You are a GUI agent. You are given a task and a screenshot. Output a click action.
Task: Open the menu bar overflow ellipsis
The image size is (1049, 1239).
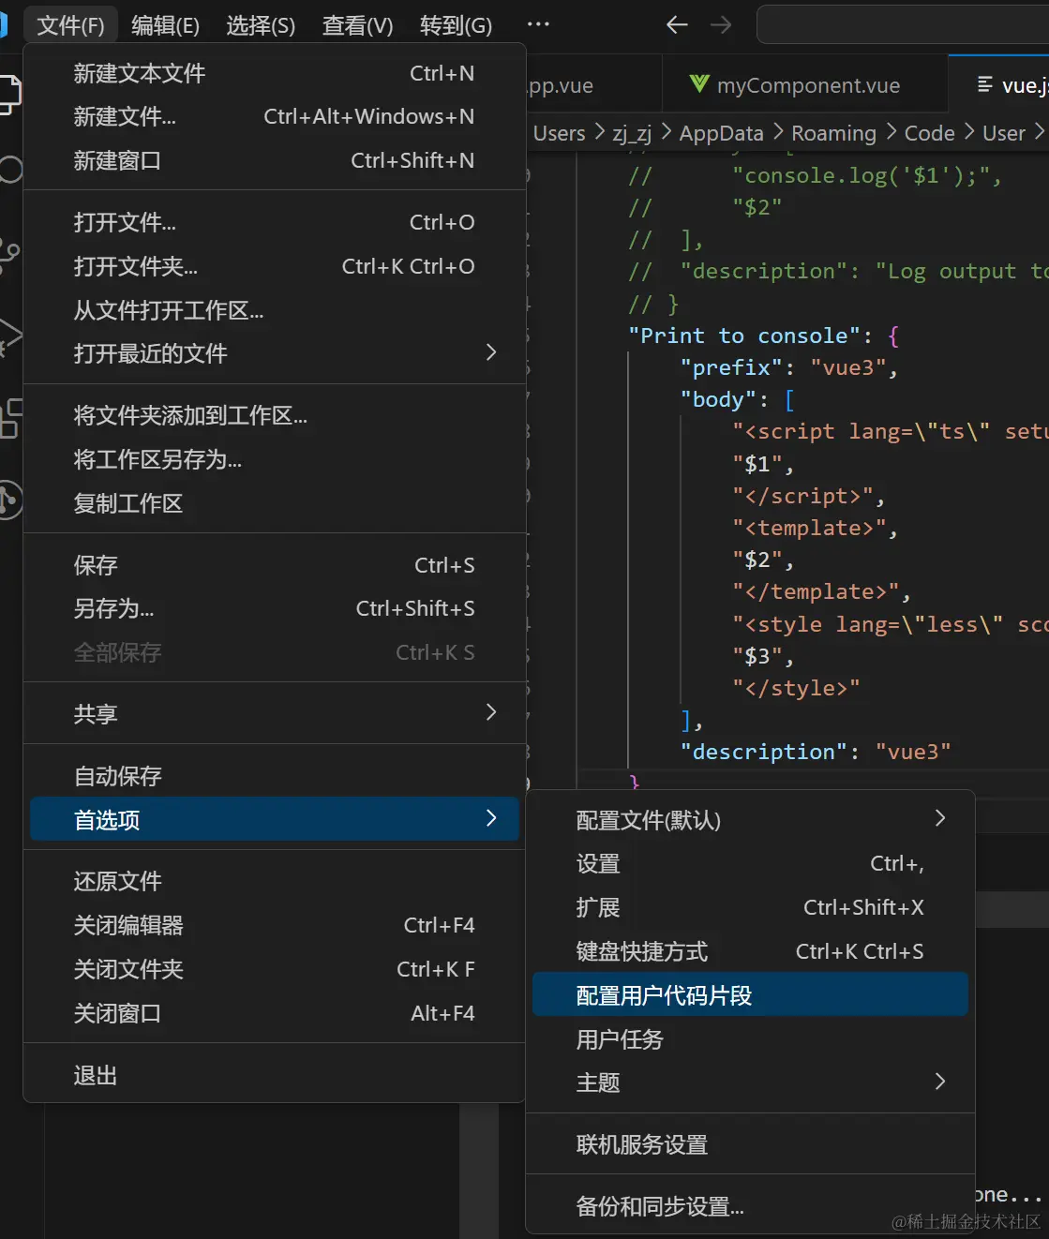[538, 25]
